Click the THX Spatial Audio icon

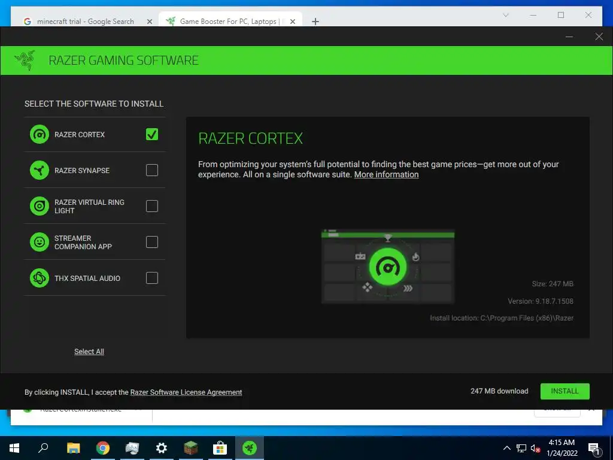click(x=40, y=278)
